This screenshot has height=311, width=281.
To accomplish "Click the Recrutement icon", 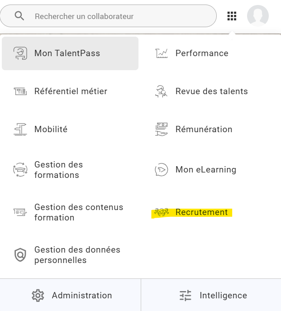I will (x=162, y=212).
